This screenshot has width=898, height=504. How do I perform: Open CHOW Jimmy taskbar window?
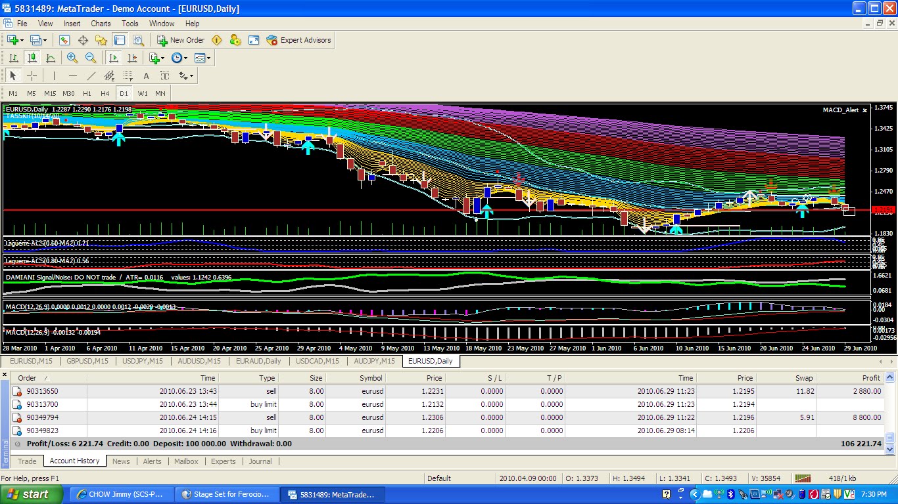click(x=122, y=494)
